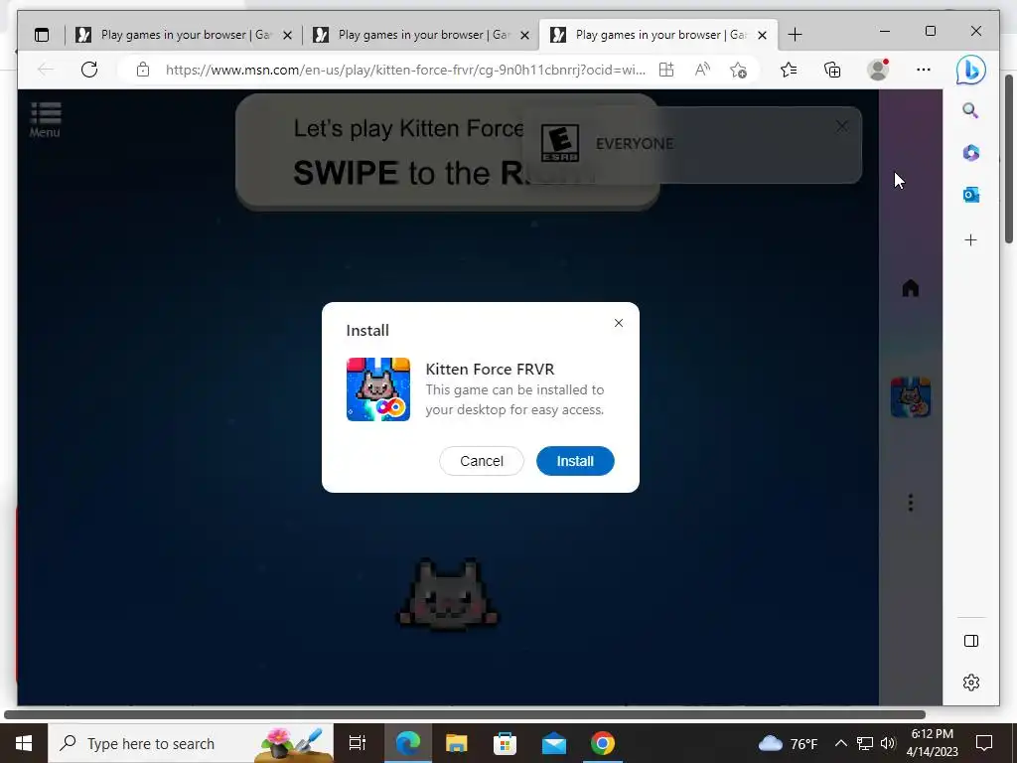Open network status tray icon

(x=865, y=743)
